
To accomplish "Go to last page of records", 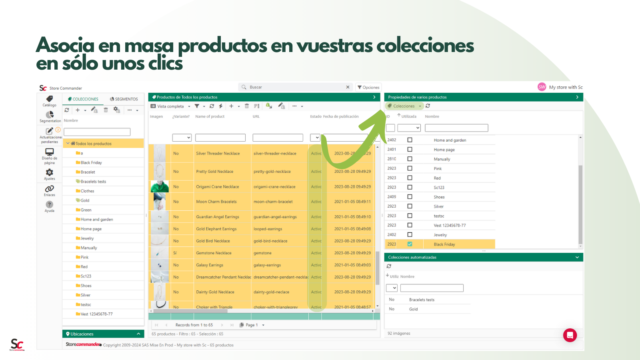I will click(232, 325).
